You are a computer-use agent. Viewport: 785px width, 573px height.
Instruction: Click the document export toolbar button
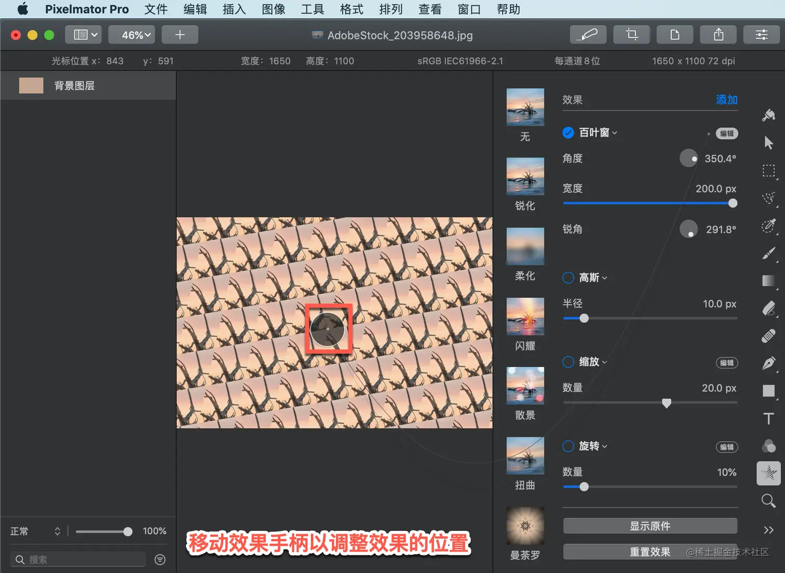click(675, 35)
